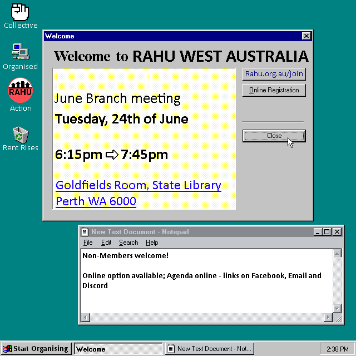The width and height of the screenshot is (356, 356).
Task: Click the Notepad icon in the Notepad title bar
Action: click(85, 232)
